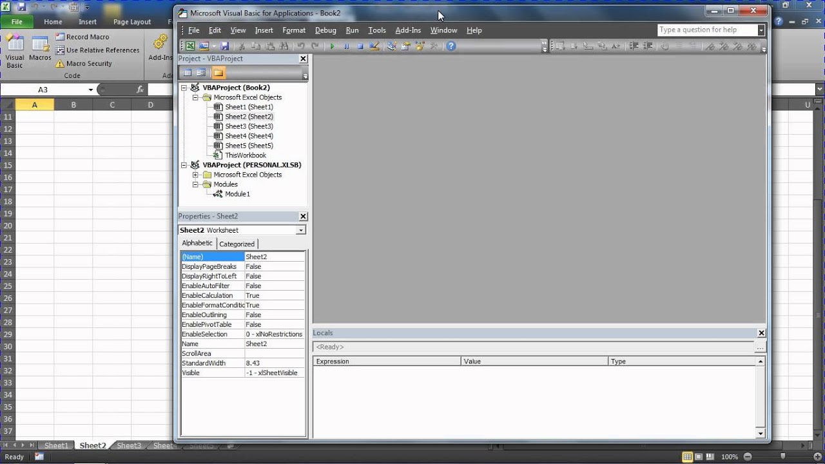Click the Insert UserForm toolbar icon
Screen dimensions: 825x464
pyautogui.click(x=204, y=46)
